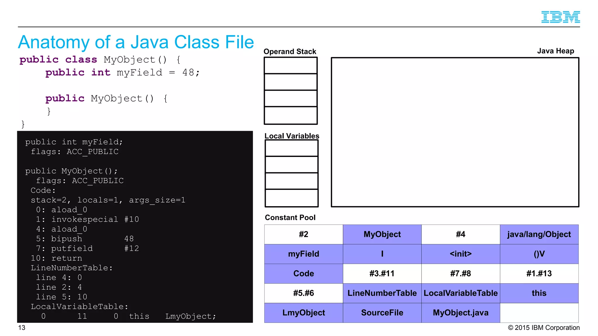Click the 'MyObject' constant pool cell
Image resolution: width=598 pixels, height=336 pixels.
click(382, 235)
